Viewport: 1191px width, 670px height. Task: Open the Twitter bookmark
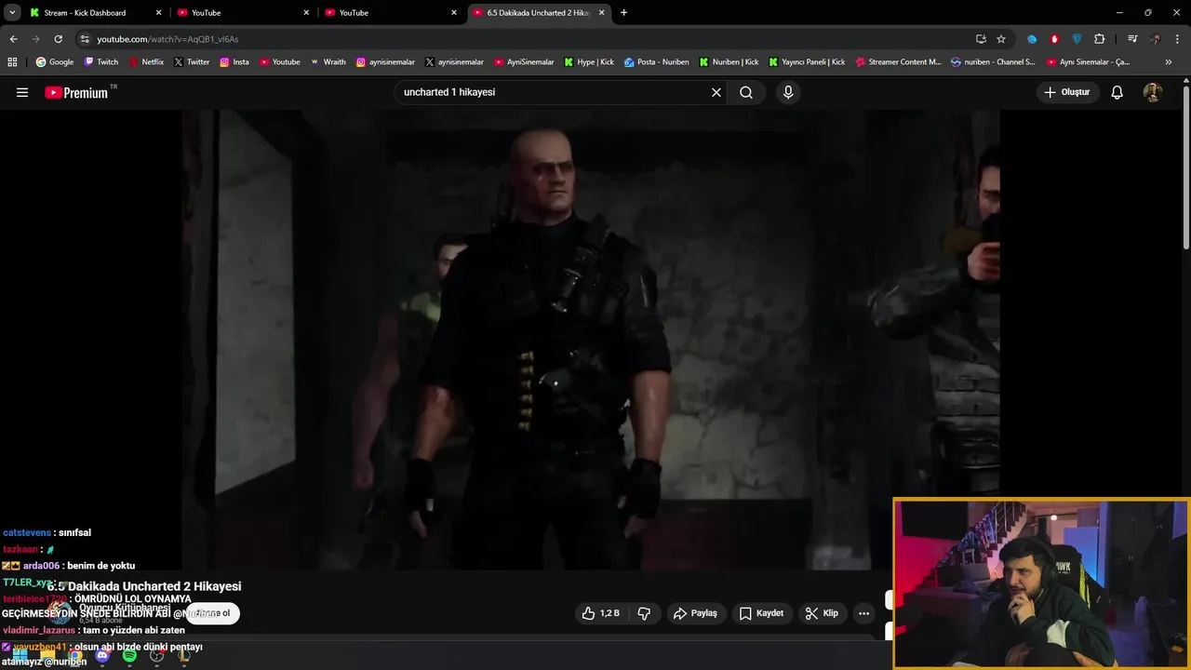point(192,62)
